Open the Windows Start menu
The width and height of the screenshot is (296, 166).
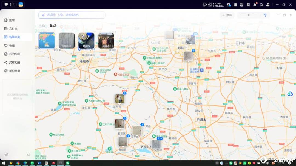coord(3,163)
